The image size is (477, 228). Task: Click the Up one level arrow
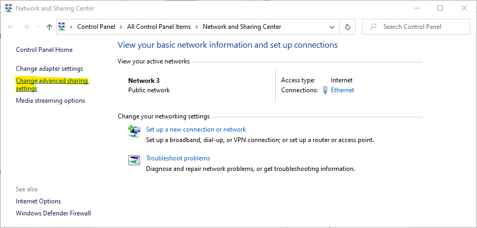tap(49, 27)
